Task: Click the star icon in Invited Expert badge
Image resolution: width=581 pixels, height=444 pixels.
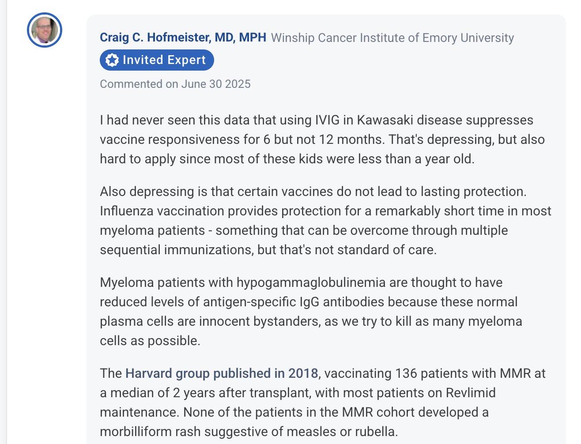Action: pos(112,60)
